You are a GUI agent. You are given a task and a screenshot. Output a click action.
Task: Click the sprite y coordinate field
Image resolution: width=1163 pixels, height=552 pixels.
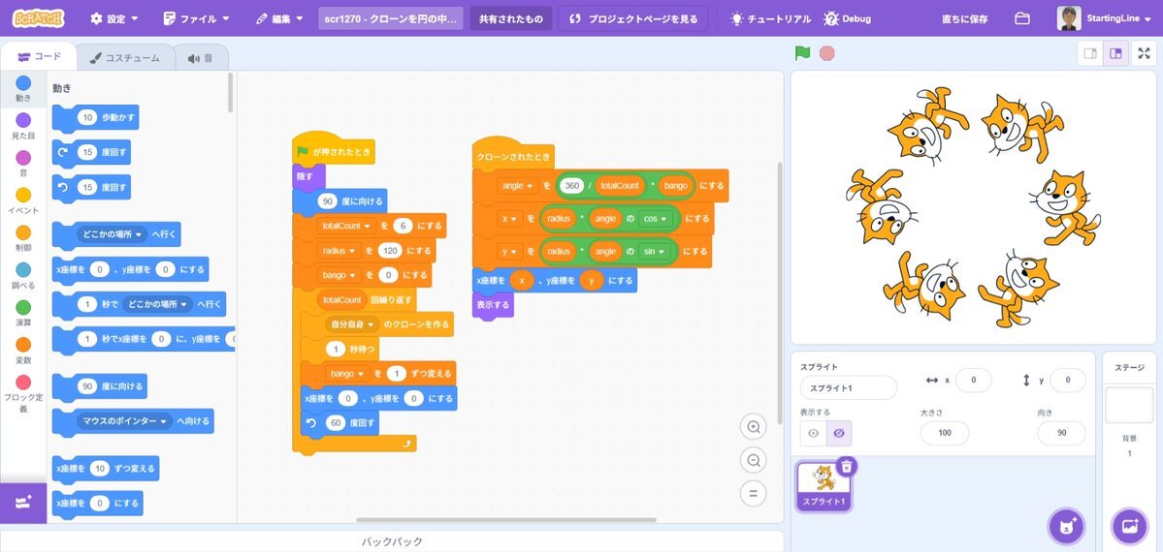point(1067,380)
